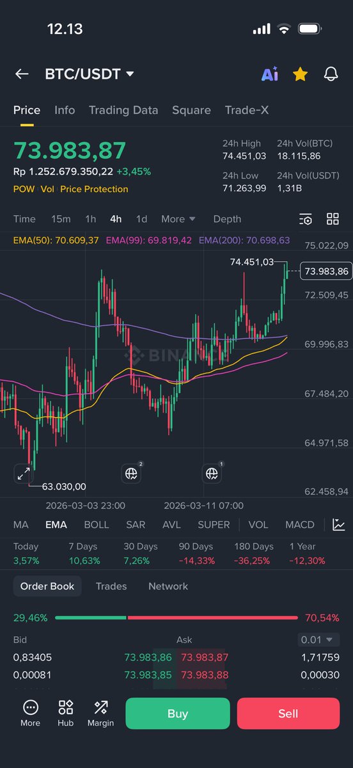Tap the EMA(99) 69.819,42 legend
353x768 pixels.
point(148,241)
